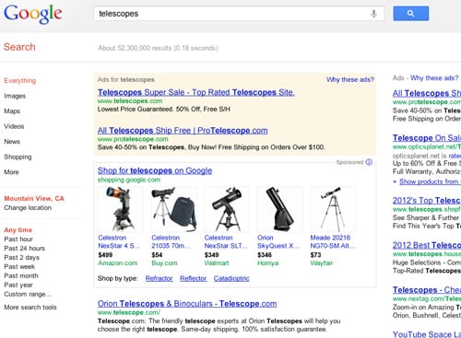Image resolution: width=461 pixels, height=338 pixels.
Task: Open Shop for telescopes on Google
Action: [x=155, y=170]
